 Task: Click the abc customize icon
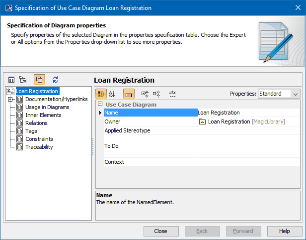173,94
